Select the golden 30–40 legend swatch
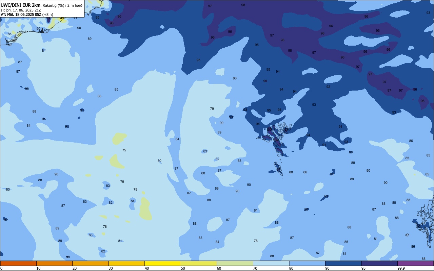434x271 pixels. (126, 263)
